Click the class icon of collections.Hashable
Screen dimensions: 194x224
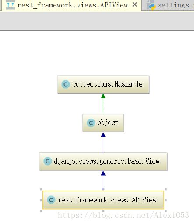pyautogui.click(x=65, y=84)
